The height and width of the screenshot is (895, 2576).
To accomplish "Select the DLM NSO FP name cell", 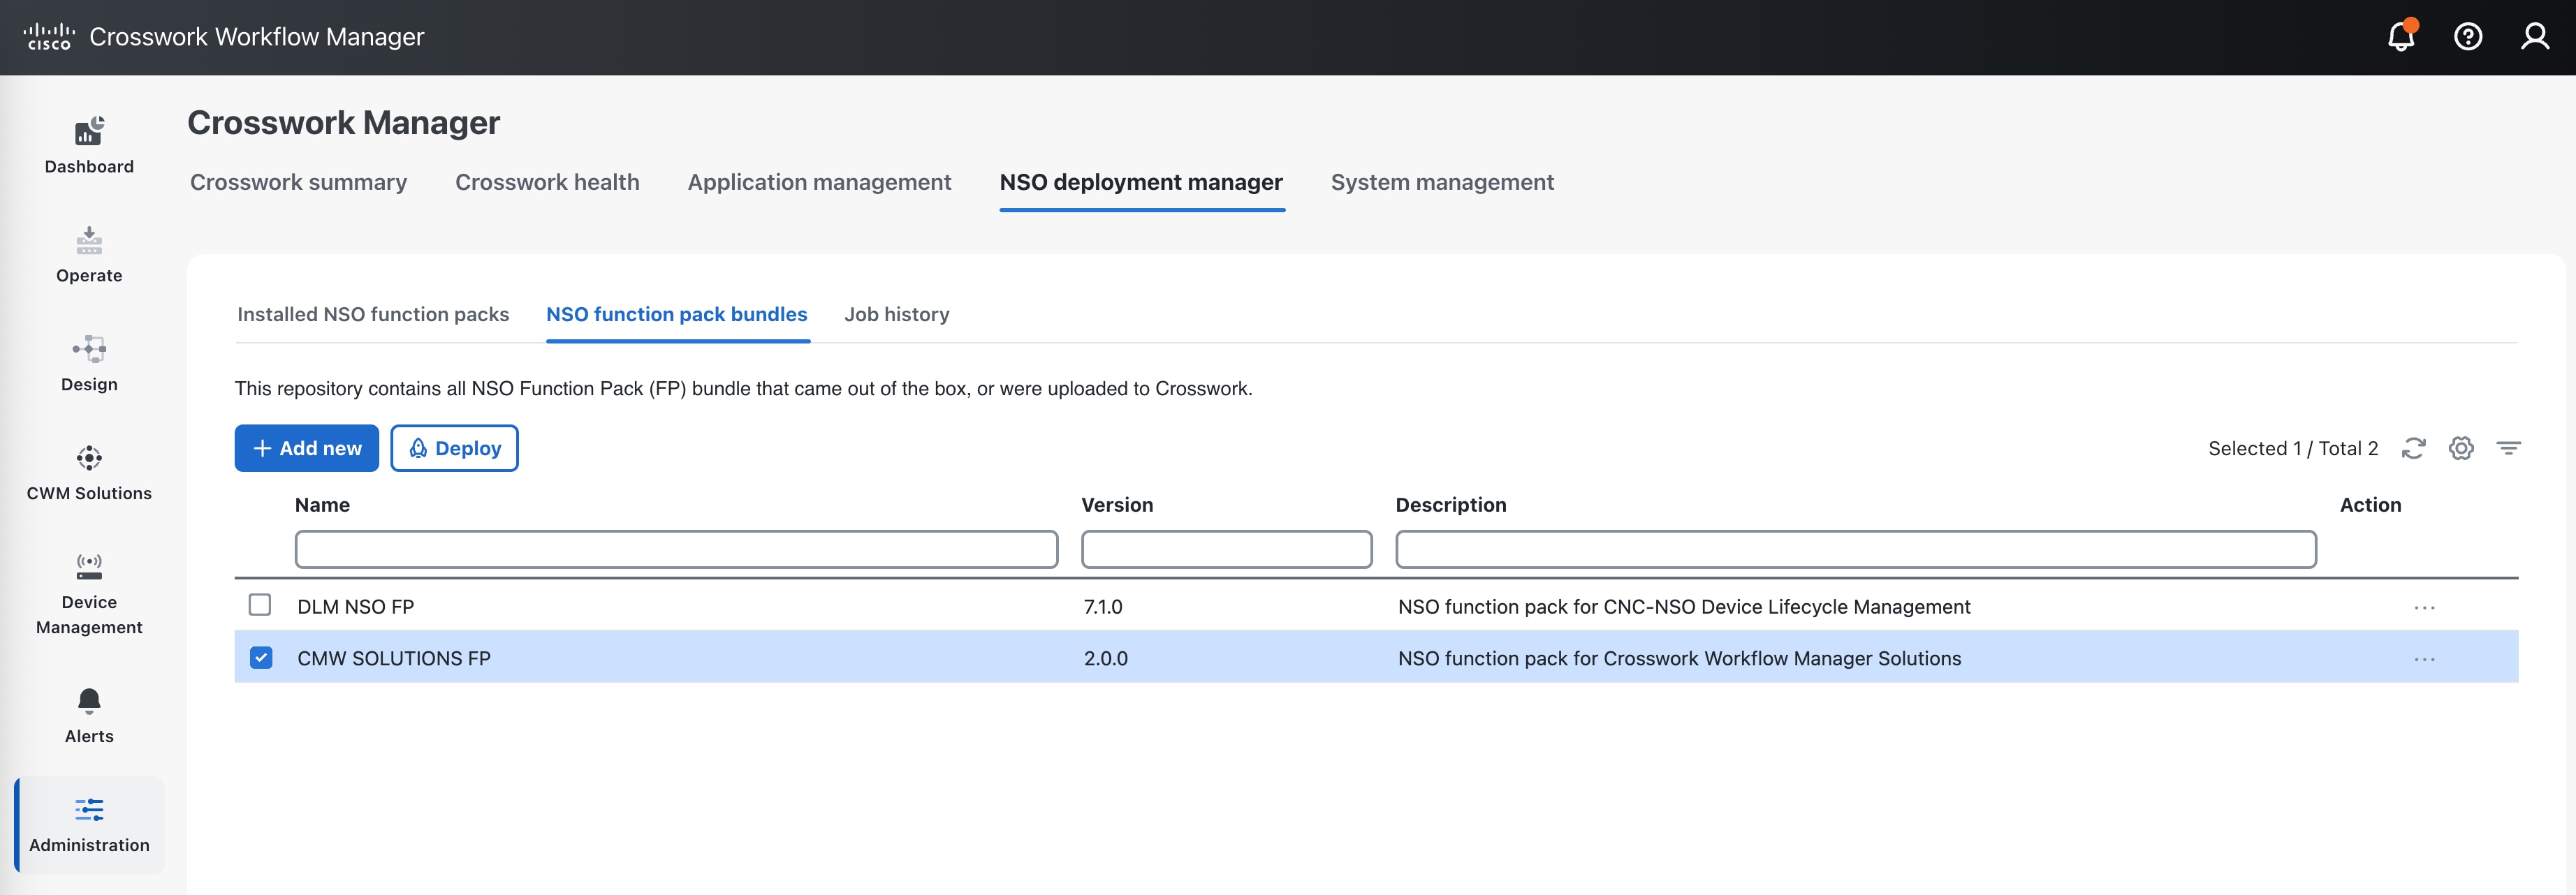I will [x=356, y=607].
